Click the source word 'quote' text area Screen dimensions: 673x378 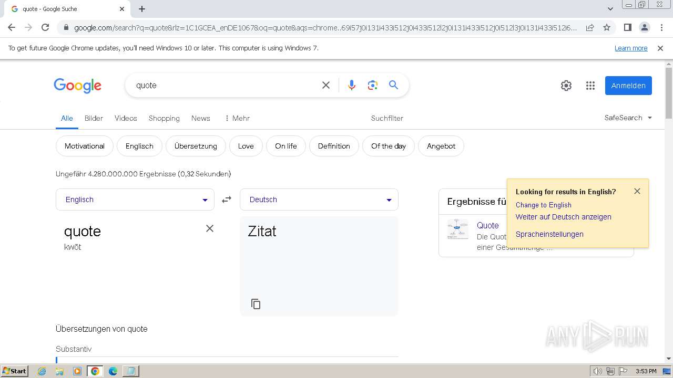[83, 231]
